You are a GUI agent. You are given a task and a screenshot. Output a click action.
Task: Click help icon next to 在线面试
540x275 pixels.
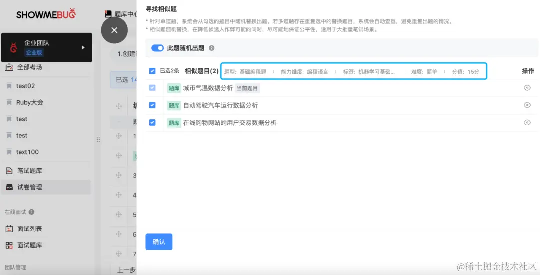tap(31, 212)
